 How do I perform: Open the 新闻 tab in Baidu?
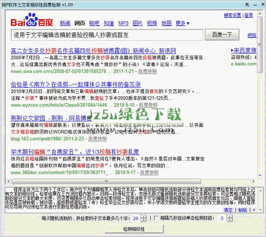[x=65, y=23]
